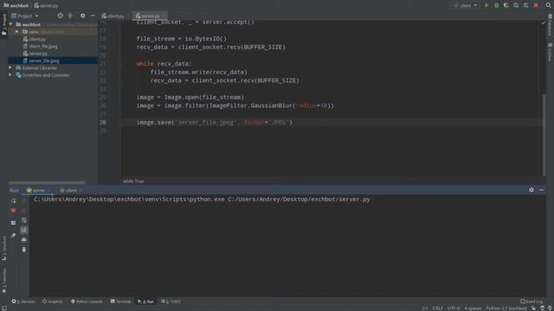Open the GraphQL tool tab
Screen dimensions: 554x311
(x=52, y=301)
